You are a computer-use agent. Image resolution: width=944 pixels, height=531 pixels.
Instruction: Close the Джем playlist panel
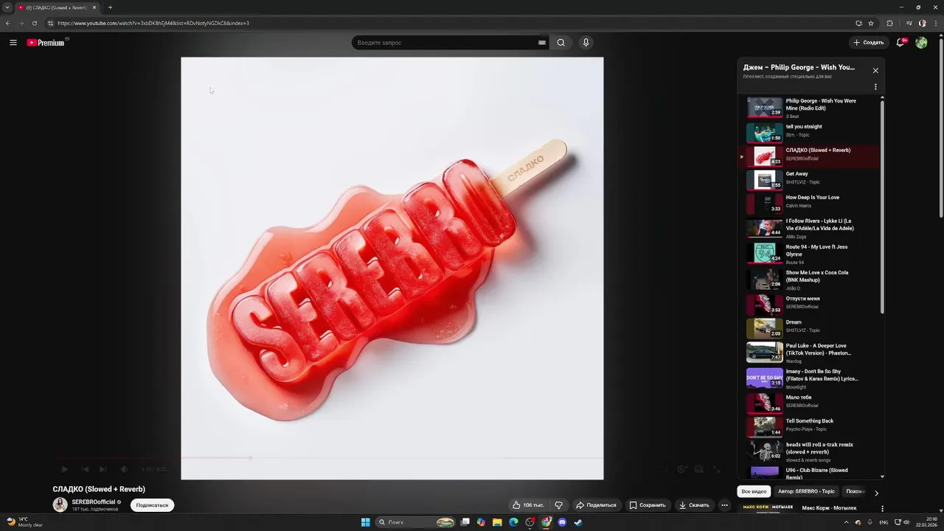click(x=875, y=71)
